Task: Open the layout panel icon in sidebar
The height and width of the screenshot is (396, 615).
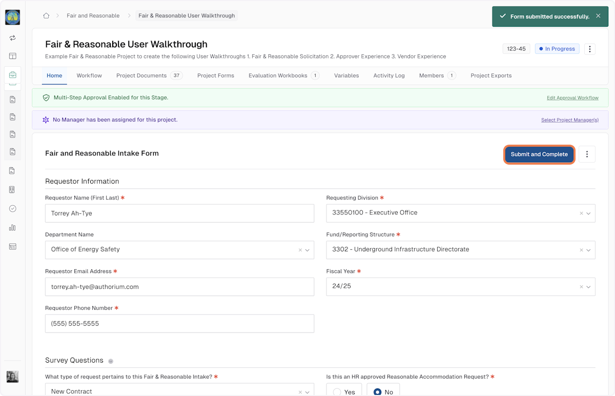Action: [12, 56]
